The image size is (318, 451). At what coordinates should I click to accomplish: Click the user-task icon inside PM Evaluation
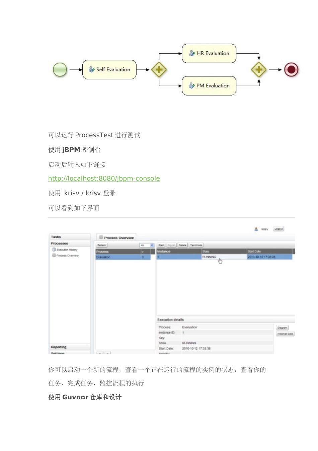(x=192, y=86)
